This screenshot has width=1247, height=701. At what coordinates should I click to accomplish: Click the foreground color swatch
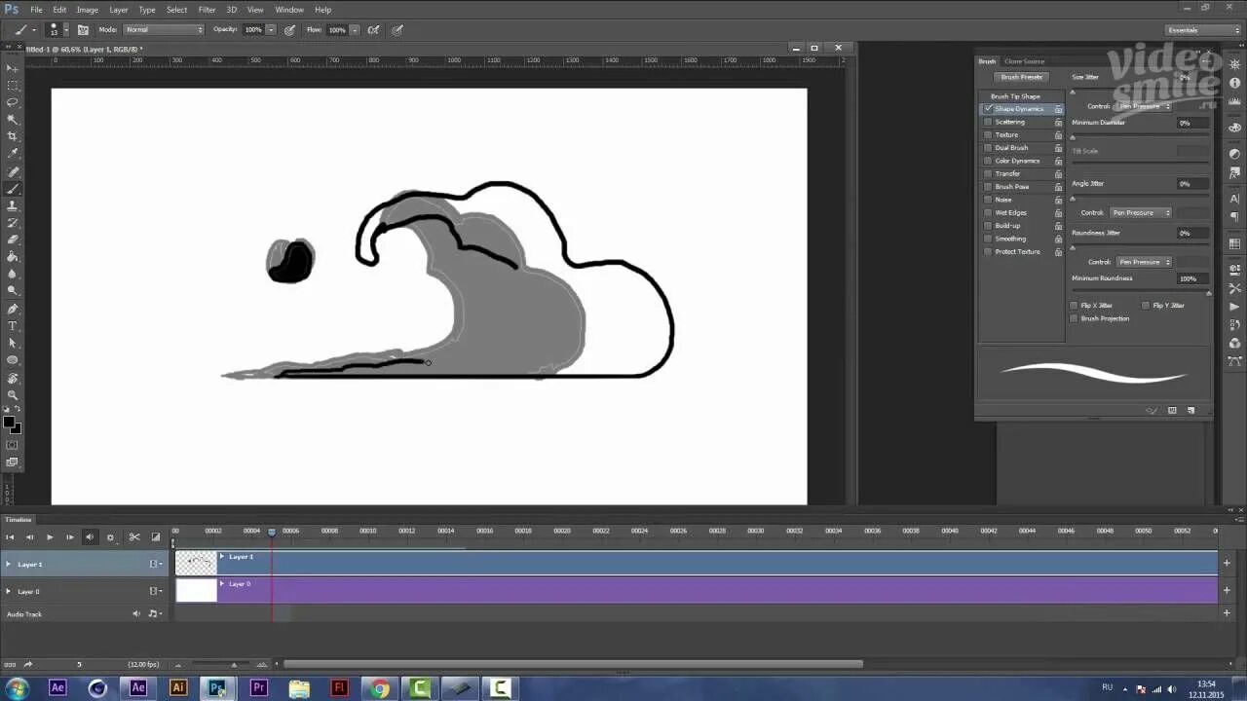(9, 422)
